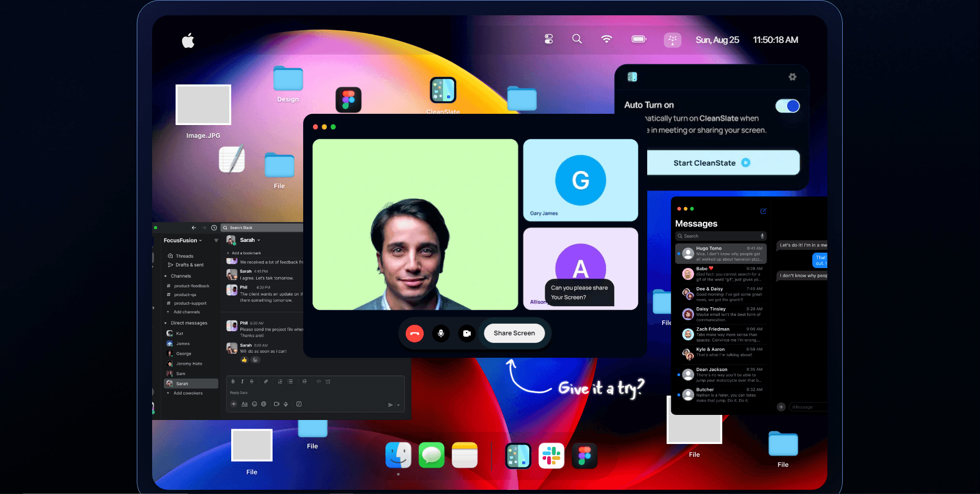Select the Gary James participant tile
The height and width of the screenshot is (494, 980).
(x=580, y=180)
